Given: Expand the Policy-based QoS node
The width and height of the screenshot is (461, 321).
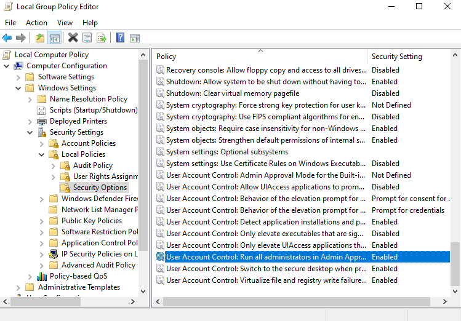Looking at the screenshot, I should [30, 276].
